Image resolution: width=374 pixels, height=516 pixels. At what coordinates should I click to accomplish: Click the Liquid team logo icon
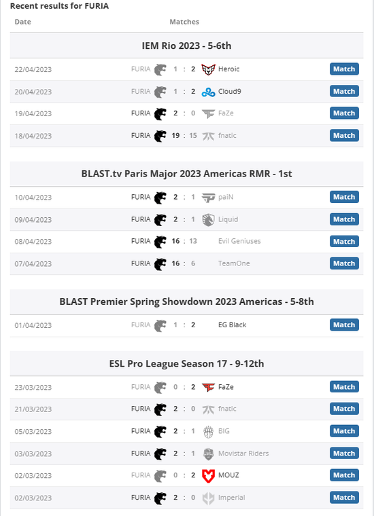click(x=208, y=220)
